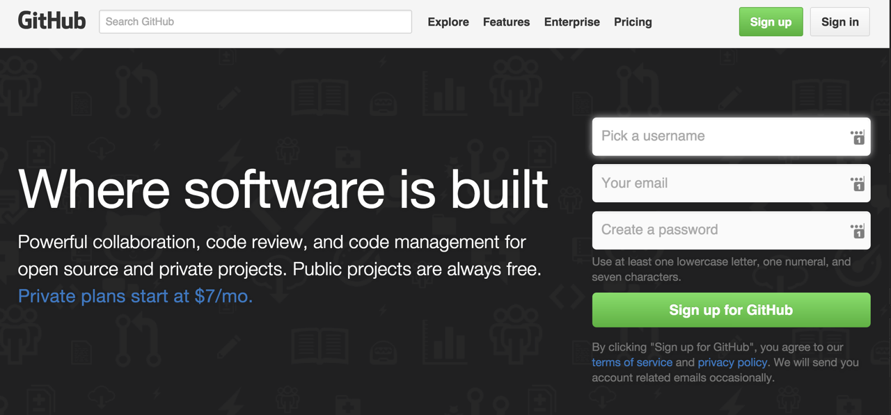Viewport: 891px width, 415px height.
Task: Follow Private plans start at $7/mo link
Action: pos(135,296)
